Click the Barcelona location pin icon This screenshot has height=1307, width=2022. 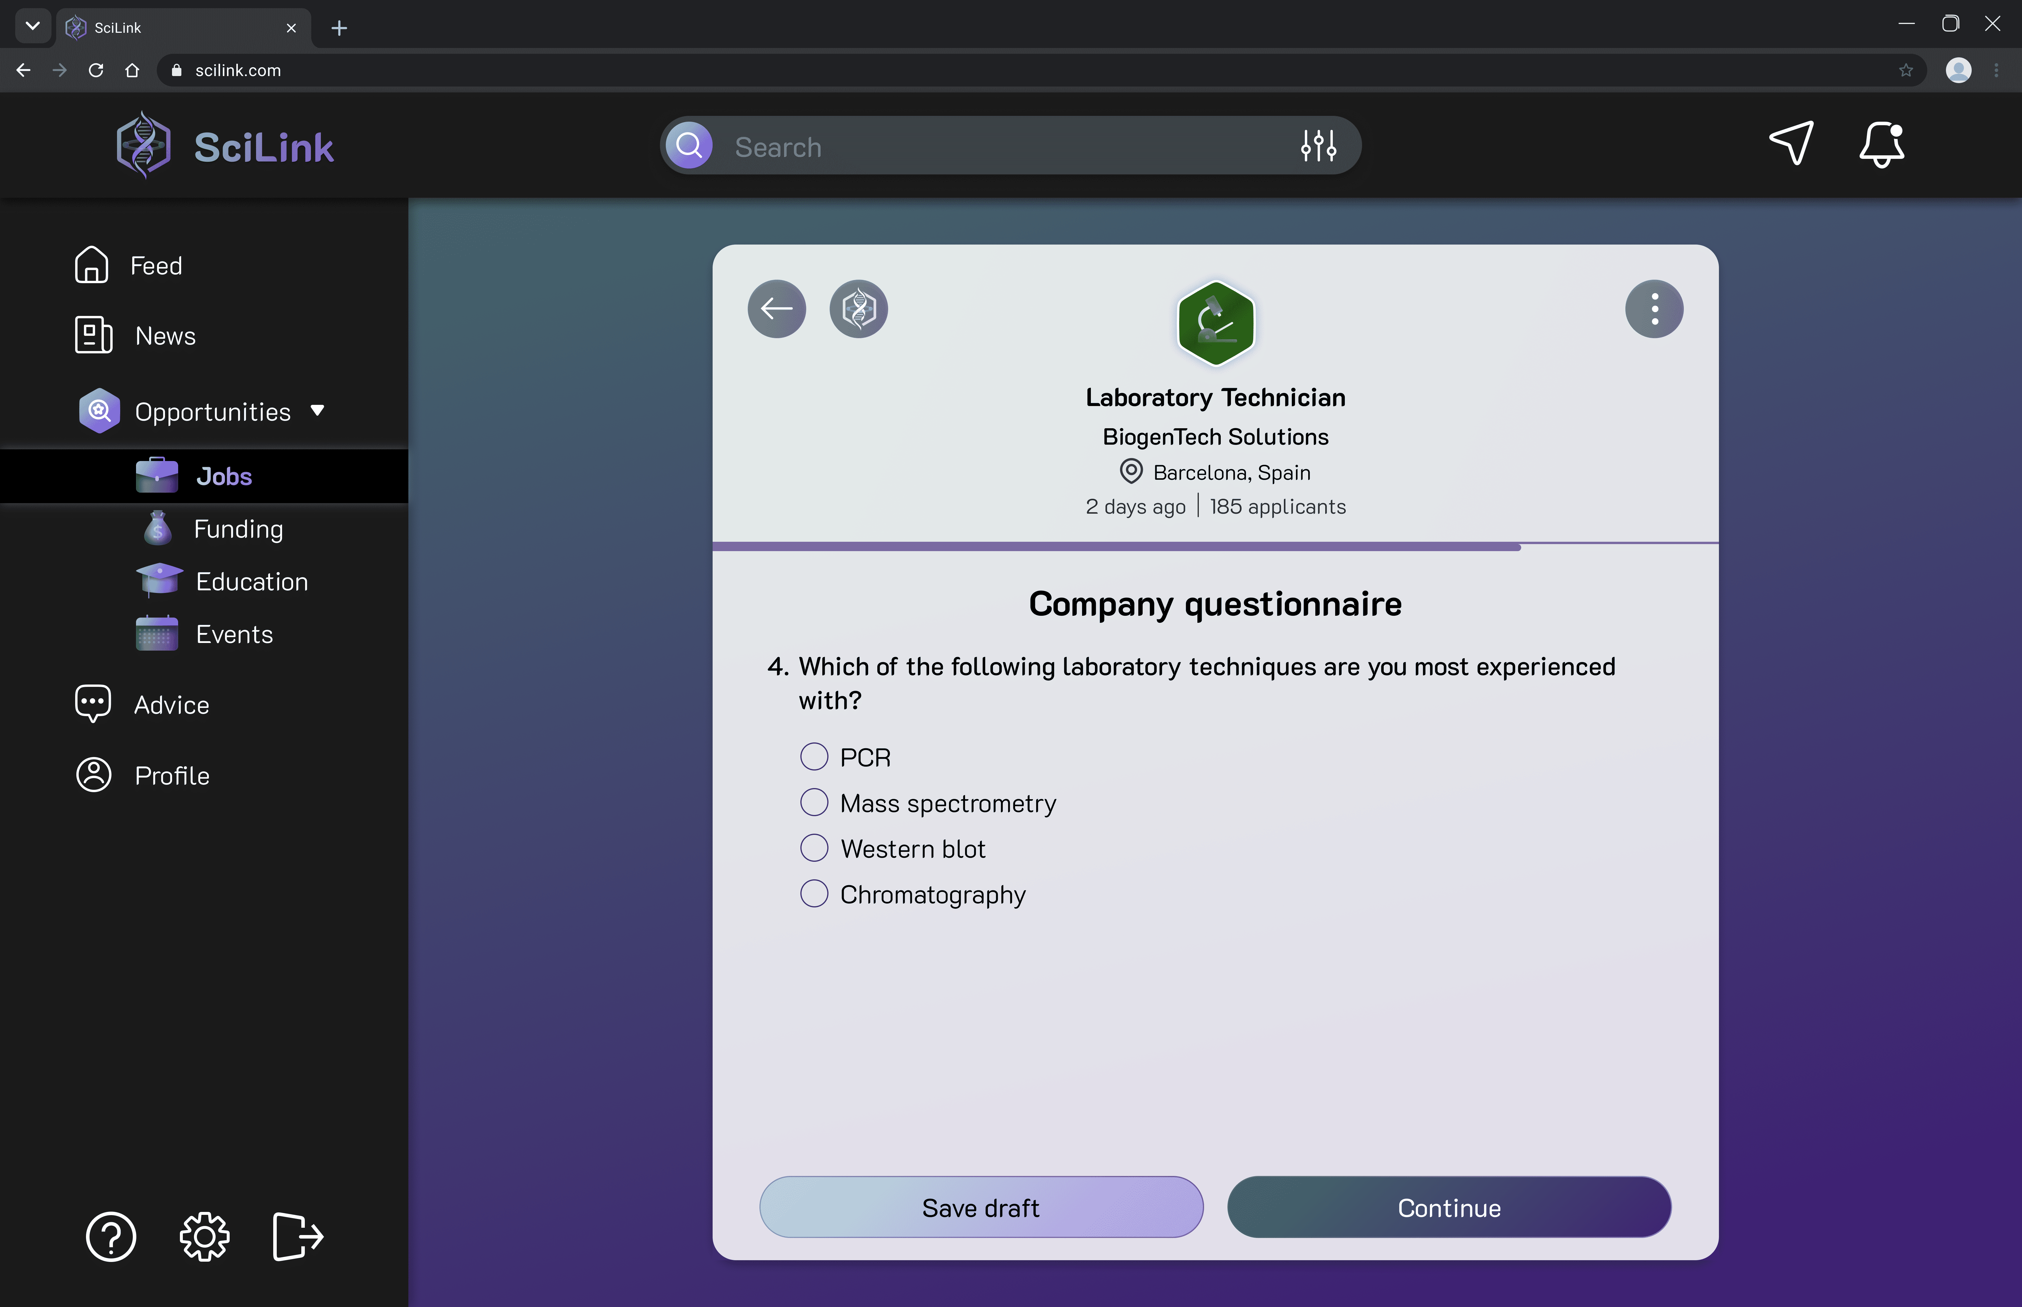[1131, 471]
